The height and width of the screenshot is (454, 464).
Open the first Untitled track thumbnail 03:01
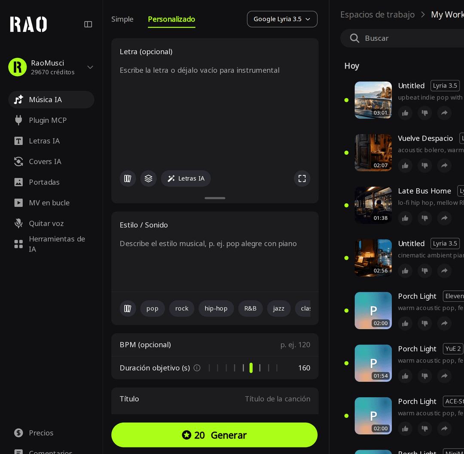click(x=373, y=100)
